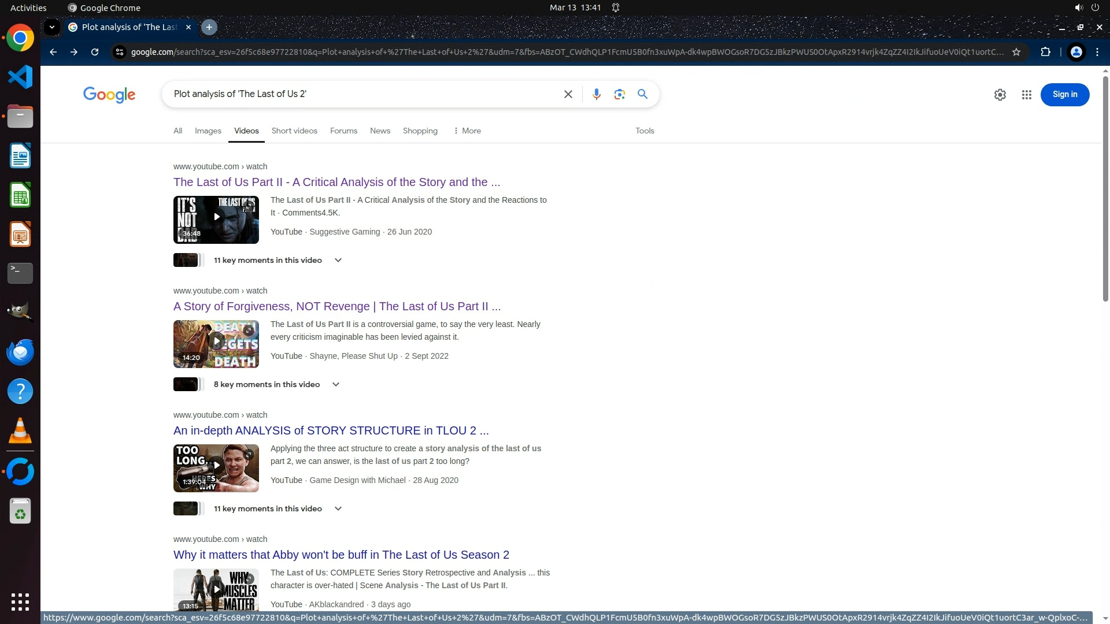Bookmark this page with star icon

(1016, 52)
